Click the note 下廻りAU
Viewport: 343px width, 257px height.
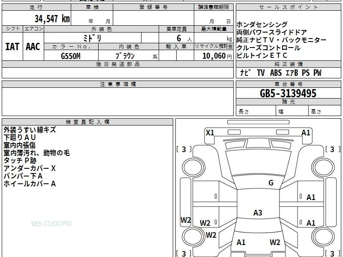coord(19,137)
